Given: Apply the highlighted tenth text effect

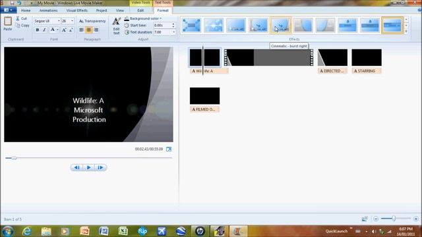Looking at the screenshot, I should coord(392,25).
